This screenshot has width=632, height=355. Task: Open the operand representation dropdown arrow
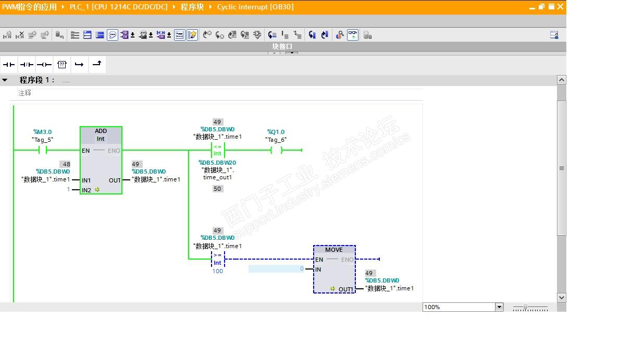169,35
